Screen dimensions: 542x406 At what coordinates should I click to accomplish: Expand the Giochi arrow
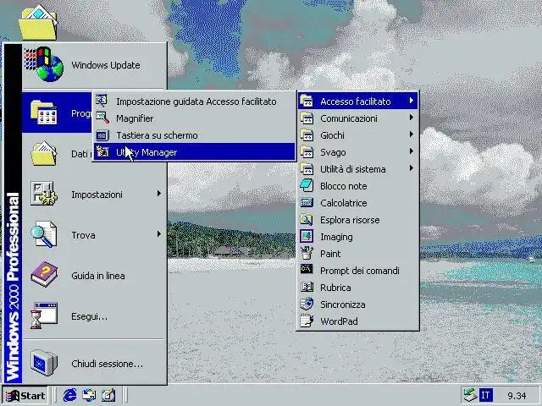pos(411,134)
